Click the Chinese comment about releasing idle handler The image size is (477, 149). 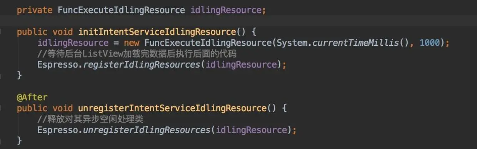[90, 119]
